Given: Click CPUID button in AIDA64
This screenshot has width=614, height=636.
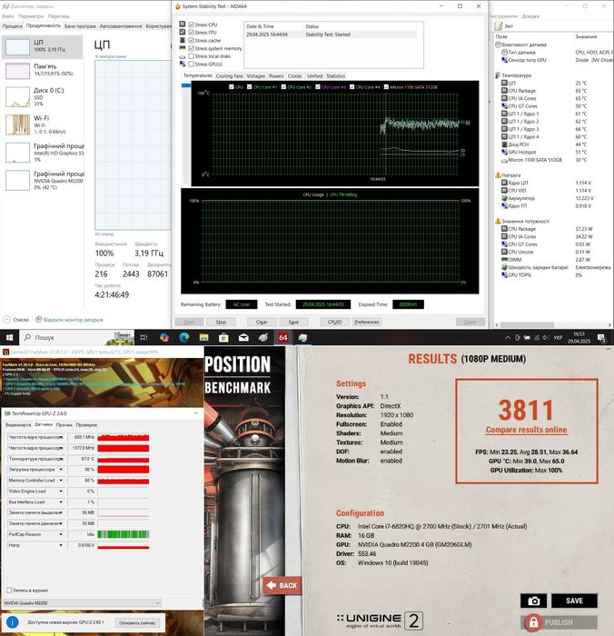Looking at the screenshot, I should [334, 322].
